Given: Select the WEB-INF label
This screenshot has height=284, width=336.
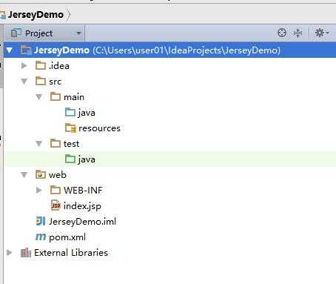Looking at the screenshot, I should (83, 191).
